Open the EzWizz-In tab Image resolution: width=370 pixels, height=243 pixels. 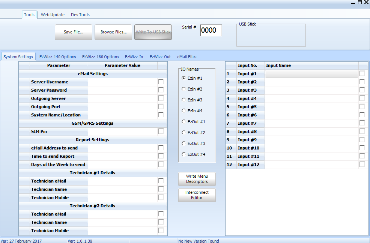[134, 57]
